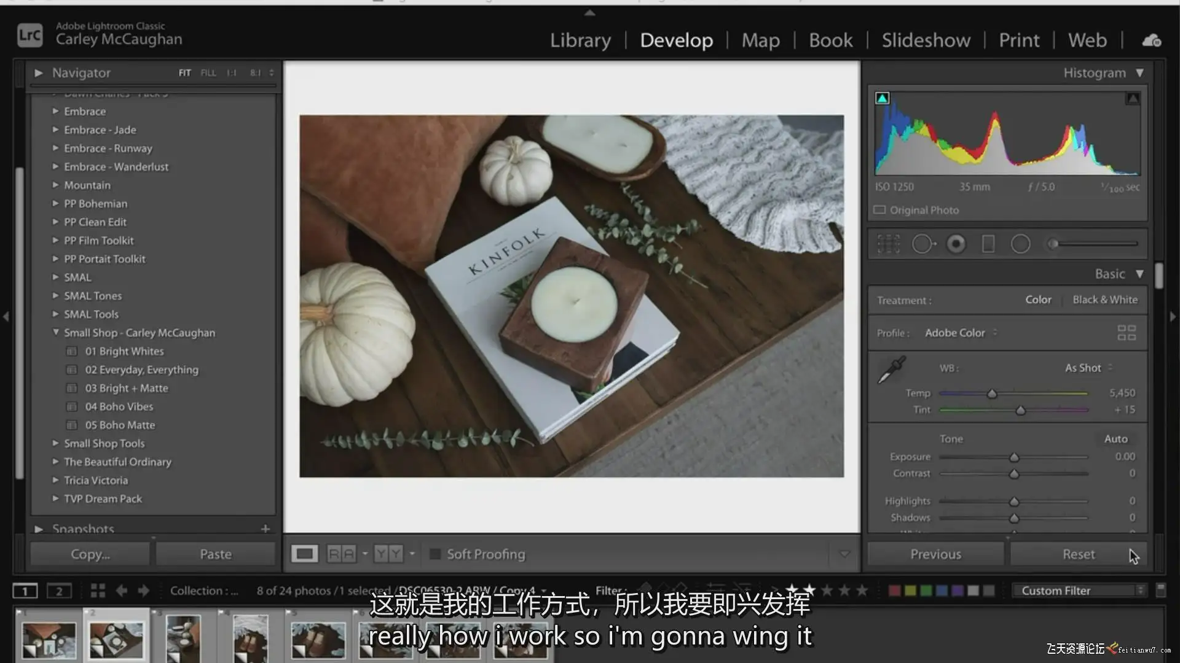This screenshot has height=663, width=1180.
Task: Toggle shadow clipping indicator in histogram
Action: (x=882, y=98)
